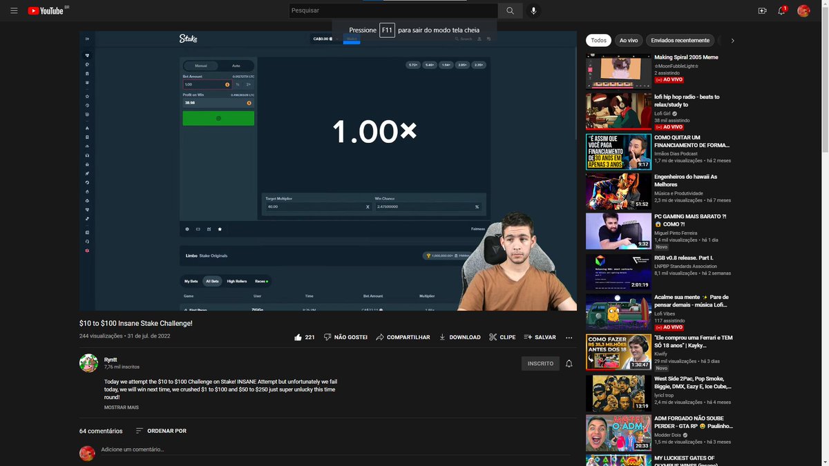This screenshot has height=466, width=829.
Task: Open Making Spiral 2005 Meme thumbnail
Action: 618,71
